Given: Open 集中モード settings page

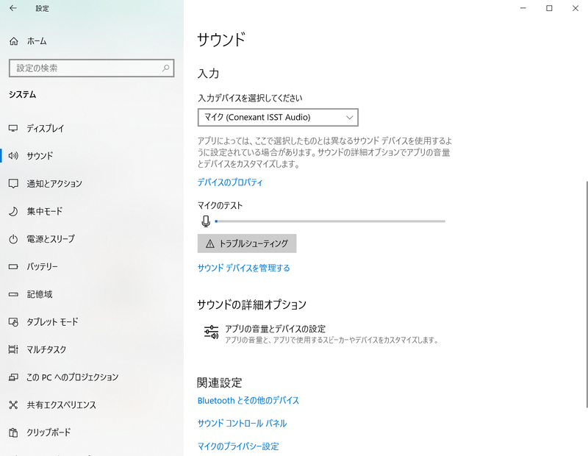Looking at the screenshot, I should click(45, 211).
